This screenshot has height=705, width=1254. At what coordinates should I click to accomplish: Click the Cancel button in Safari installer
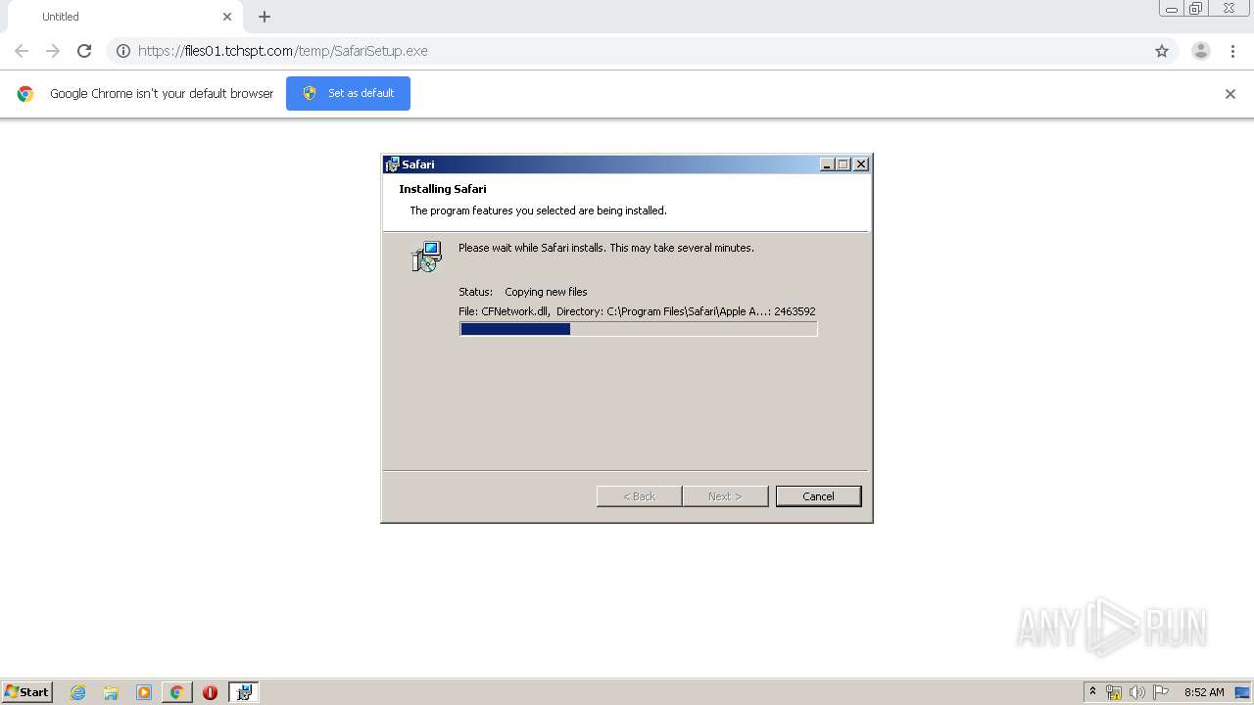pos(818,496)
